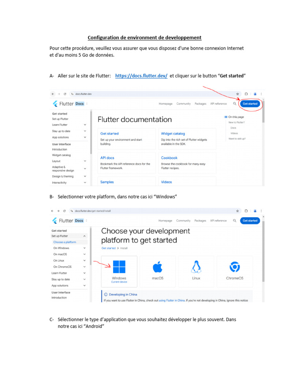Open the Cookbook card
The height and width of the screenshot is (374, 281).
[187, 163]
